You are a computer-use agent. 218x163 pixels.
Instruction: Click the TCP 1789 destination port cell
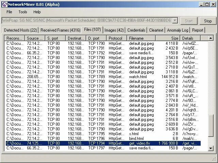96,77
